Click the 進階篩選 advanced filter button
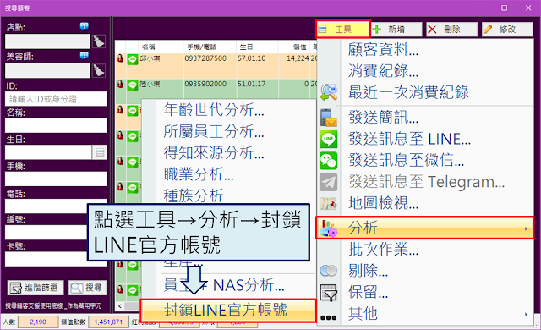 tap(36, 288)
